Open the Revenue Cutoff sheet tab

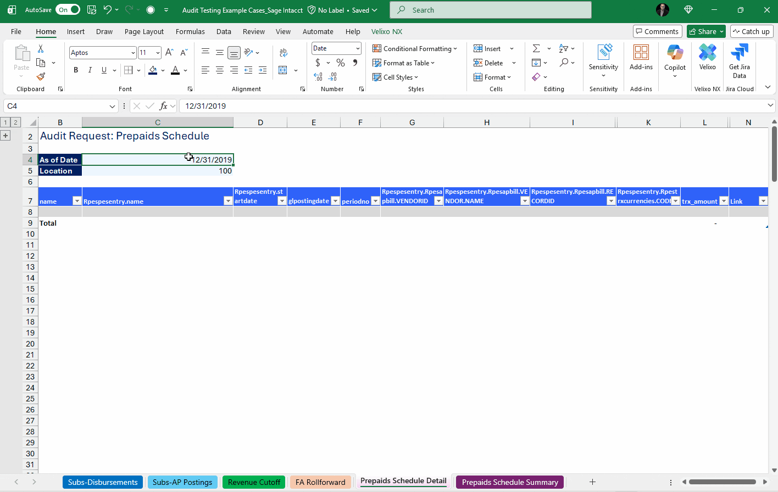click(254, 482)
